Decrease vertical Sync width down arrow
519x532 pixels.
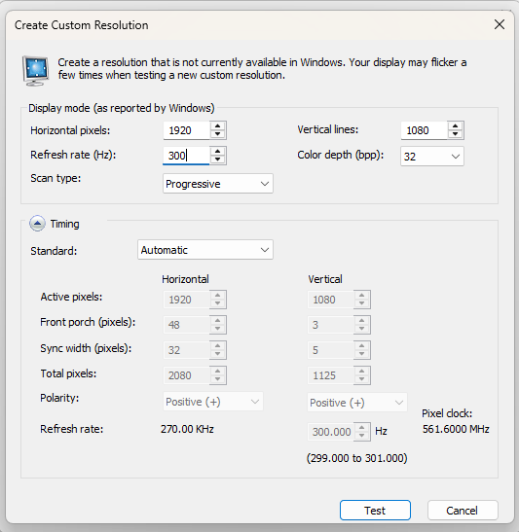[x=362, y=354]
